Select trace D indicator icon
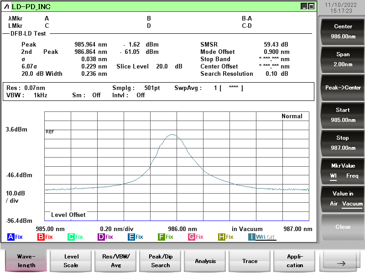365x274 pixels. tap(101, 237)
